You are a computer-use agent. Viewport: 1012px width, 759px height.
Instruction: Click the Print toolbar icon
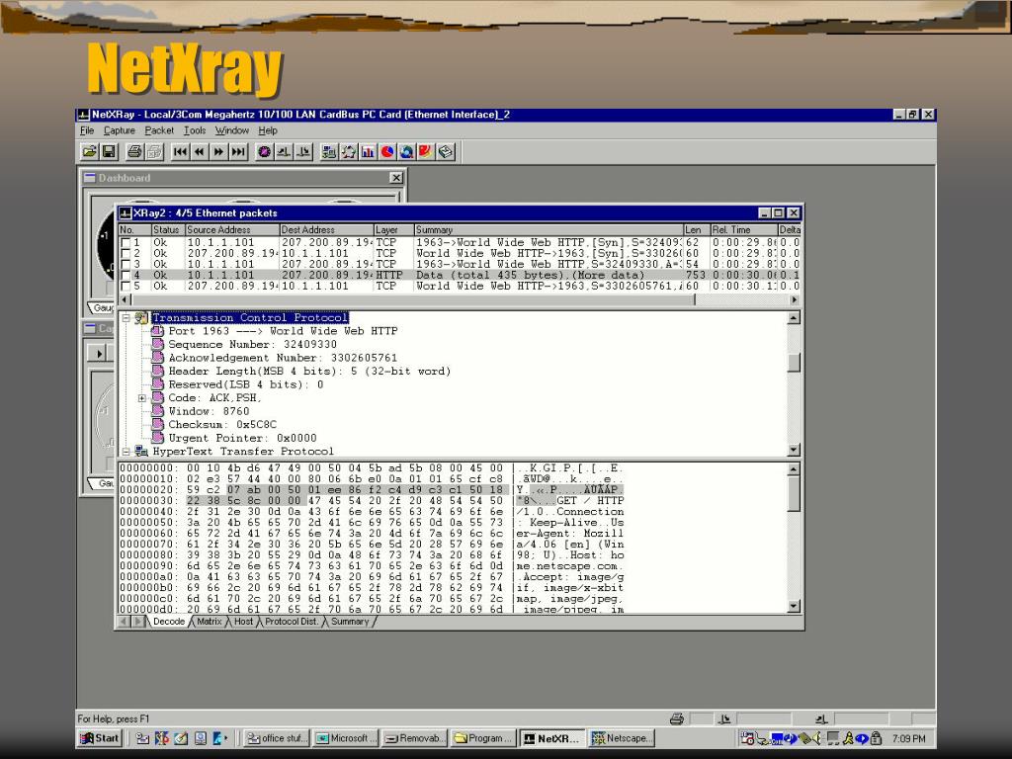tap(134, 151)
